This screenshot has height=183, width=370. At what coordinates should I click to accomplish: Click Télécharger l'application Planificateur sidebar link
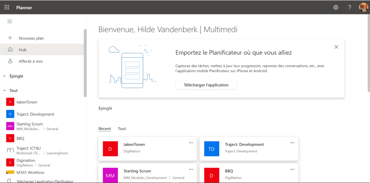[45, 181]
